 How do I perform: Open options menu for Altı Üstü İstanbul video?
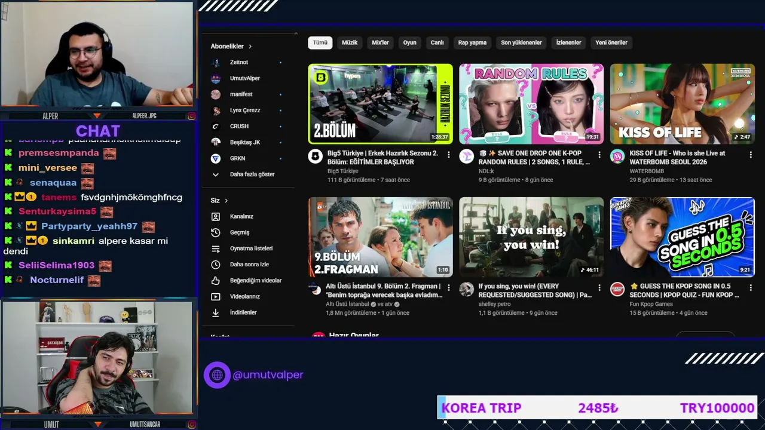tap(448, 288)
